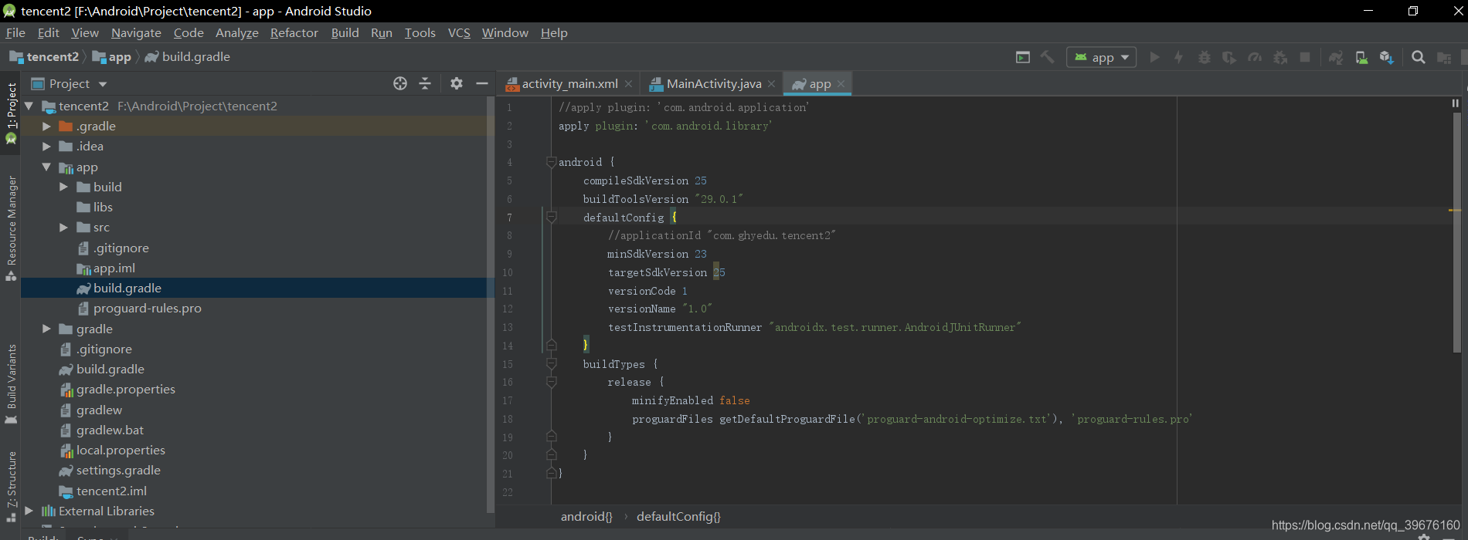This screenshot has height=540, width=1468.
Task: Click the Debug app bug icon
Action: tap(1204, 57)
